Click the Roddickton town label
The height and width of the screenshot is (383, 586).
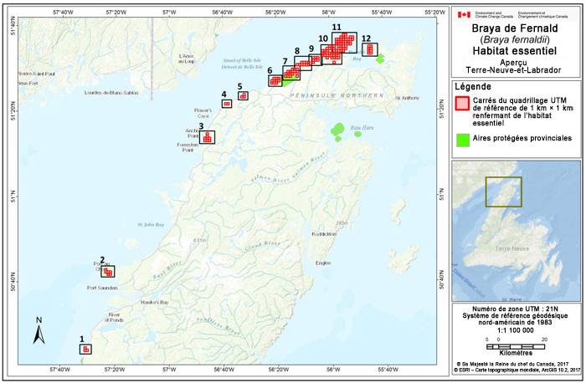[324, 234]
